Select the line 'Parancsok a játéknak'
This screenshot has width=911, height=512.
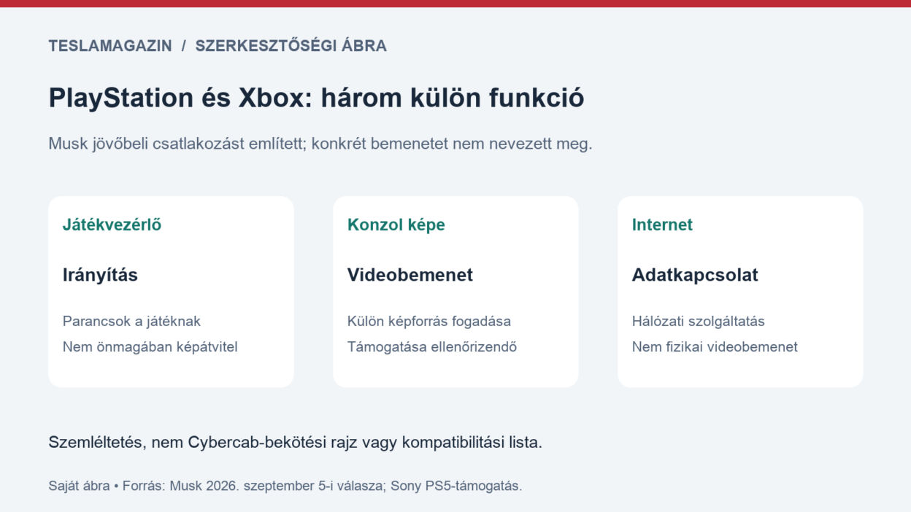point(131,321)
